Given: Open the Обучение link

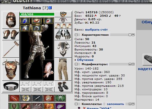Looking at the screenshot, I should pyautogui.click(x=85, y=60).
